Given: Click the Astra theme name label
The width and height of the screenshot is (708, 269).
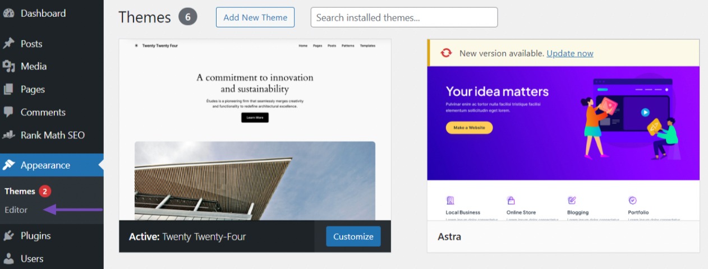Looking at the screenshot, I should tap(449, 236).
